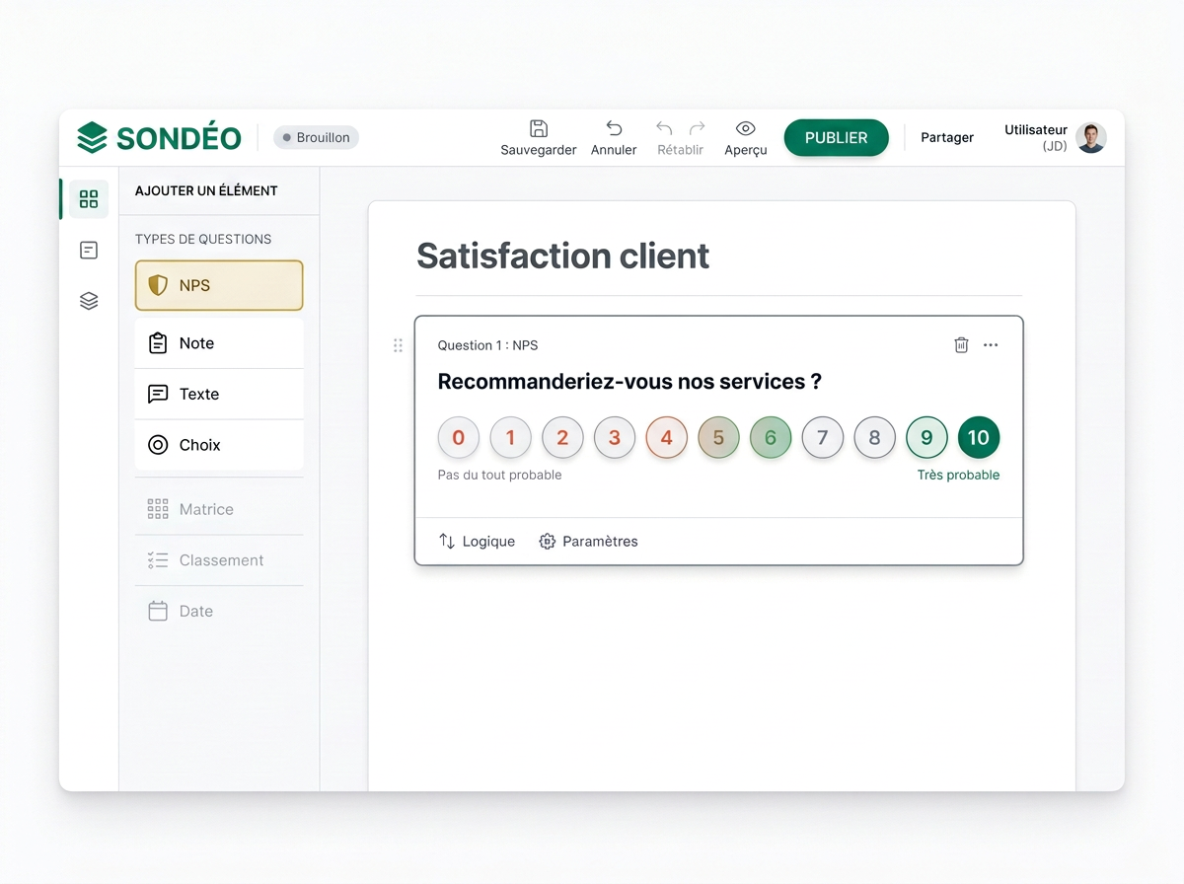This screenshot has height=884, width=1184.
Task: Add a Choix question type
Action: coord(219,445)
